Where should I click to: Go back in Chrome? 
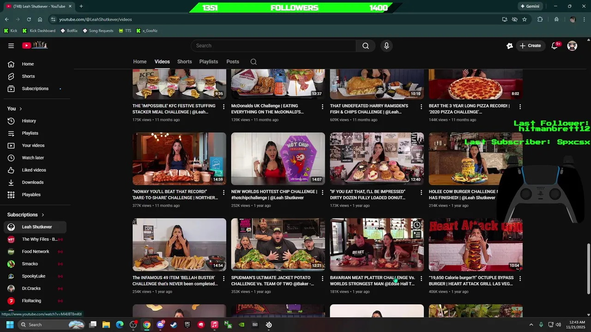tap(6, 19)
